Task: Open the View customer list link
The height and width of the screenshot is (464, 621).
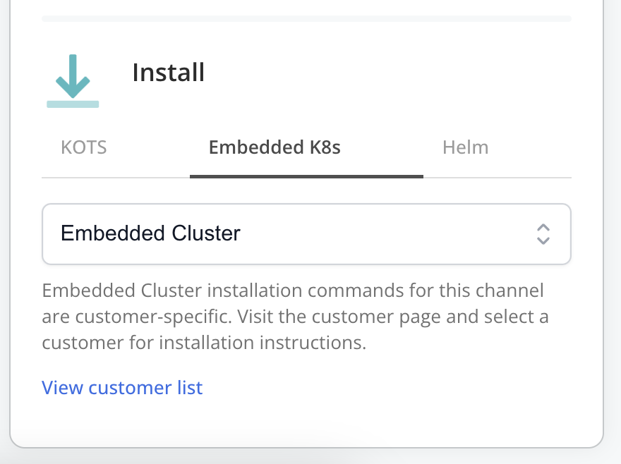Action: click(x=122, y=388)
